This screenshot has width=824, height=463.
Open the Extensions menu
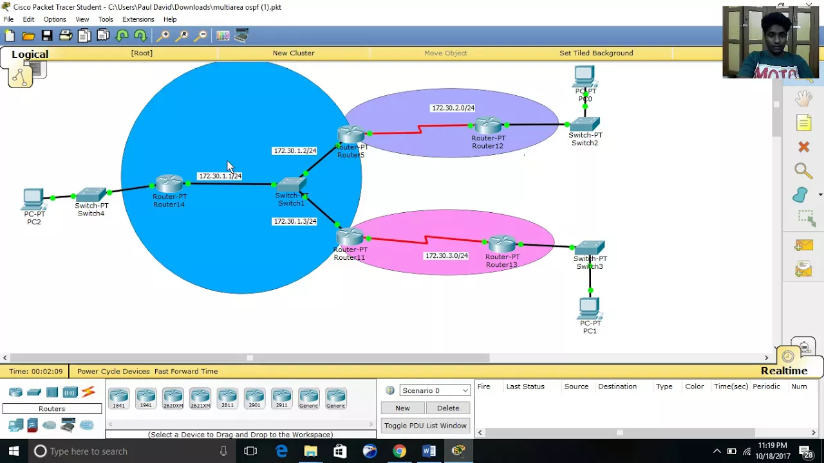(x=138, y=19)
